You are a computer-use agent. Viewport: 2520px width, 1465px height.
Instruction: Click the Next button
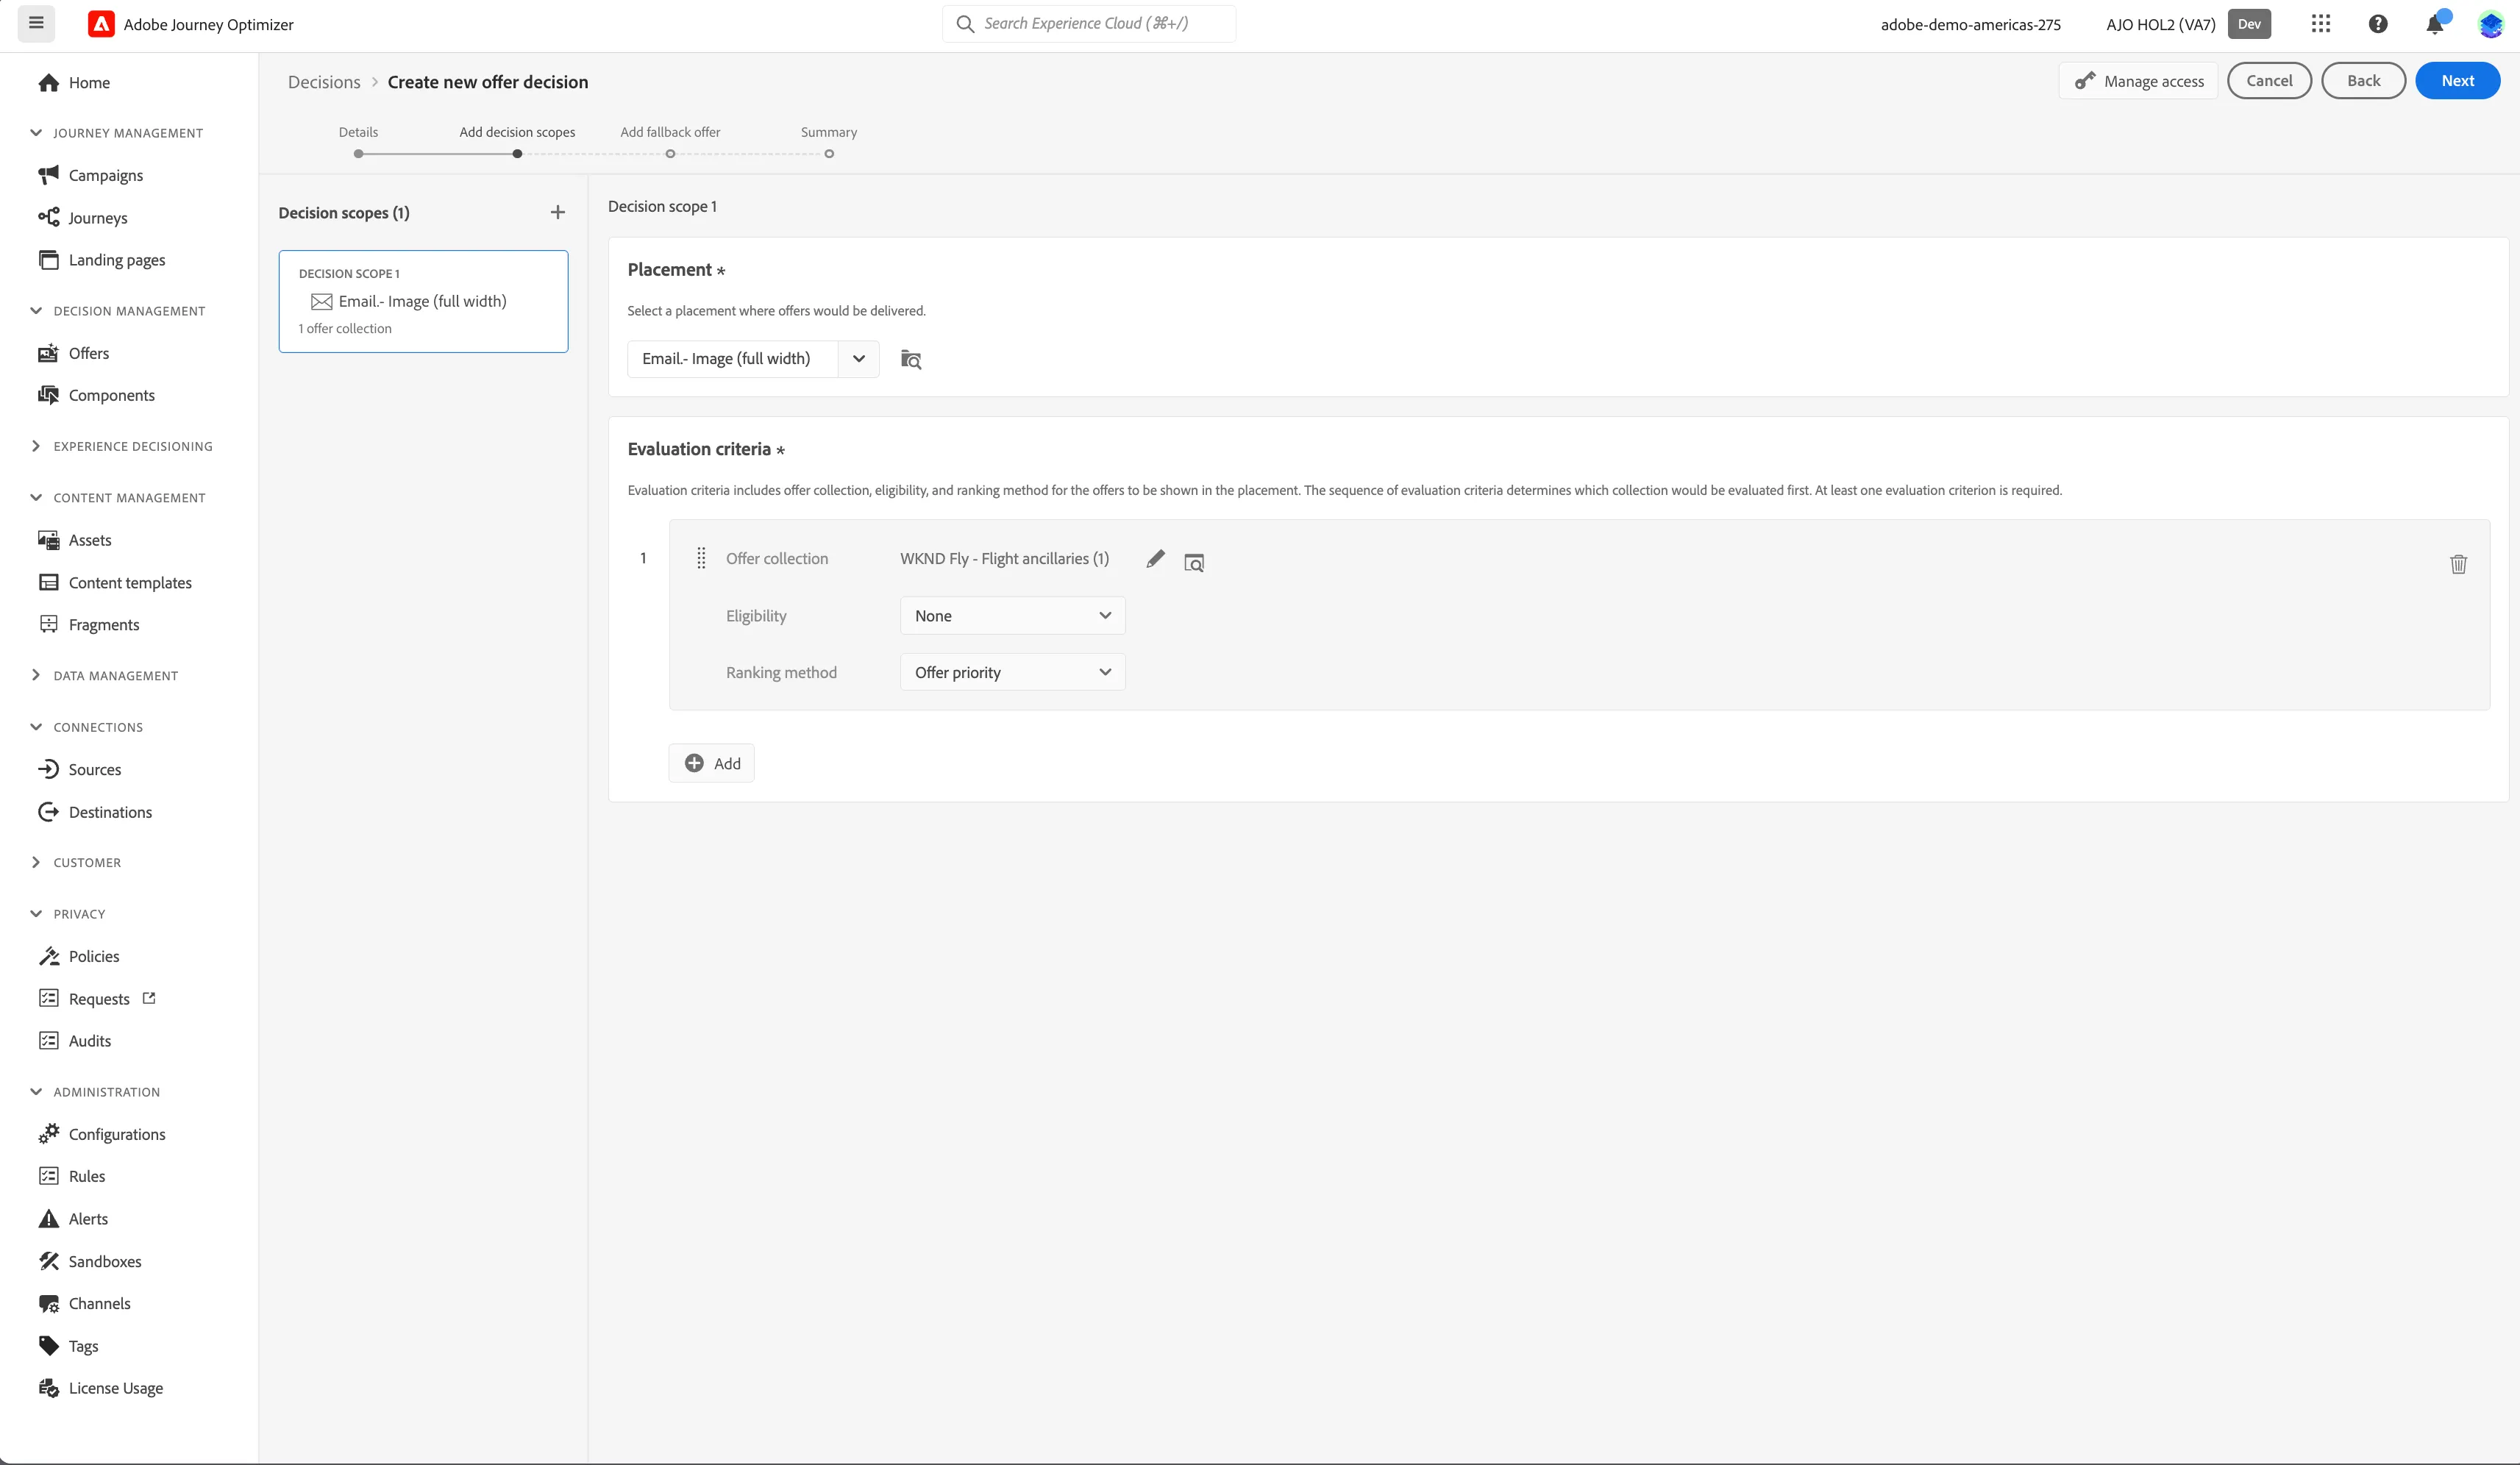tap(2457, 81)
